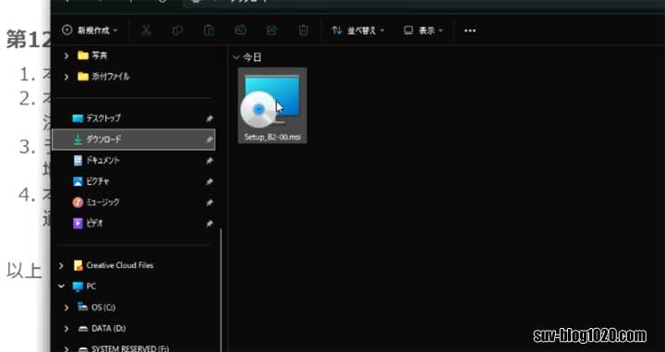The width and height of the screenshot is (665, 352).
Task: Select the OS (C:) drive
Action: pos(97,307)
